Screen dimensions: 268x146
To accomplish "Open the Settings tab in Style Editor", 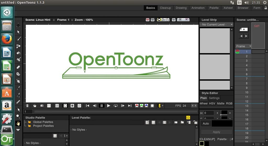I will [214, 98].
